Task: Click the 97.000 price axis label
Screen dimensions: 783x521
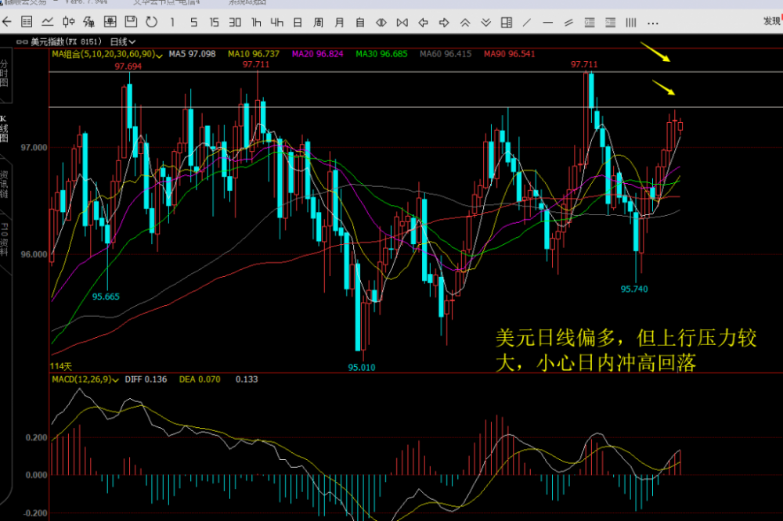Action: point(34,148)
